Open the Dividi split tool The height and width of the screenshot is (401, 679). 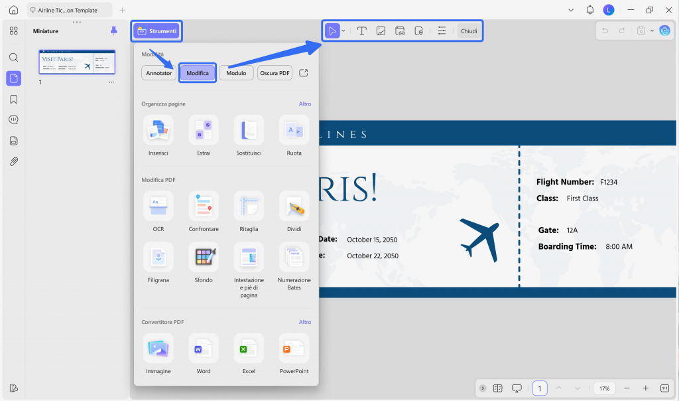[294, 211]
